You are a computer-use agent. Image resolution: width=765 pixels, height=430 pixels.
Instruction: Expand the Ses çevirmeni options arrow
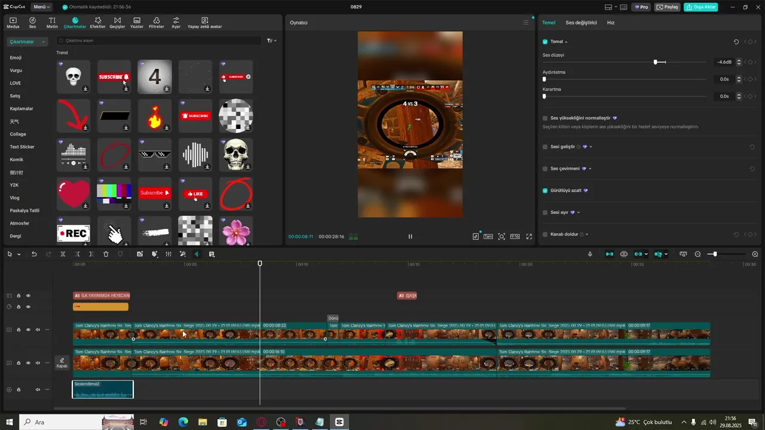coord(590,169)
